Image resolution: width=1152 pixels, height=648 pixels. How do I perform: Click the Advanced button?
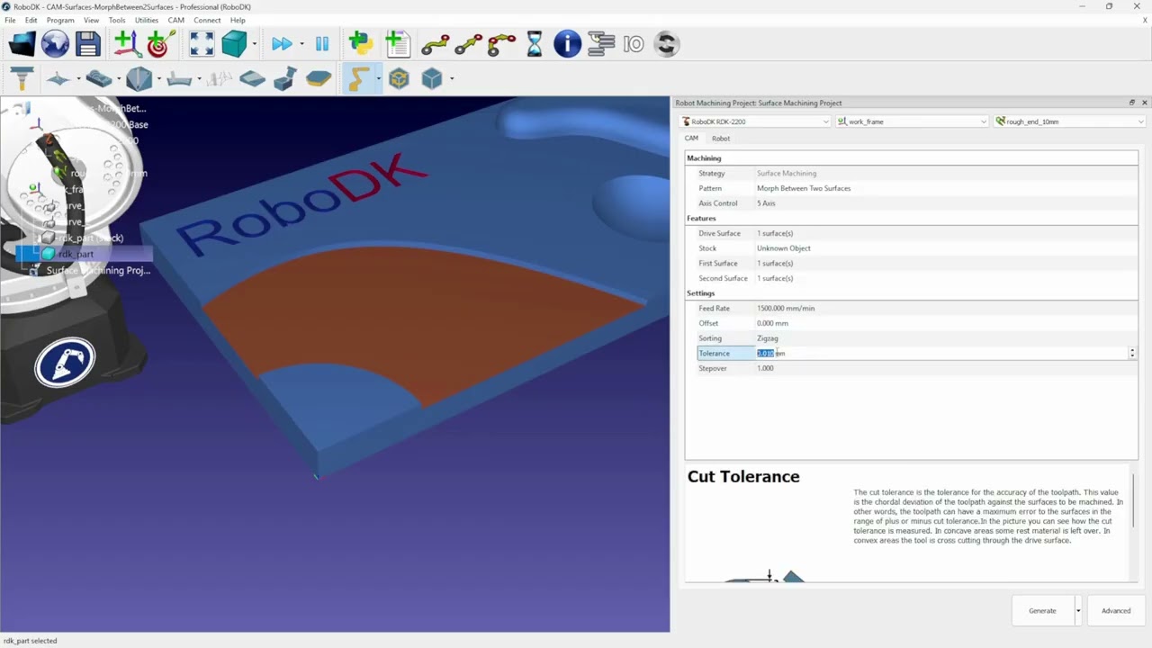(1116, 611)
